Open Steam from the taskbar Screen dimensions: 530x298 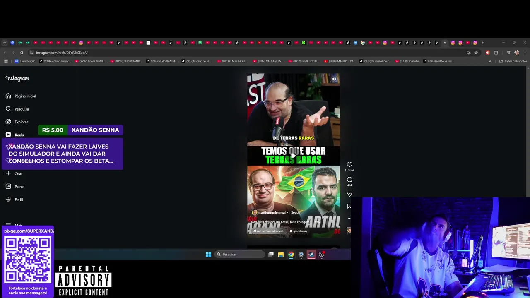click(311, 255)
